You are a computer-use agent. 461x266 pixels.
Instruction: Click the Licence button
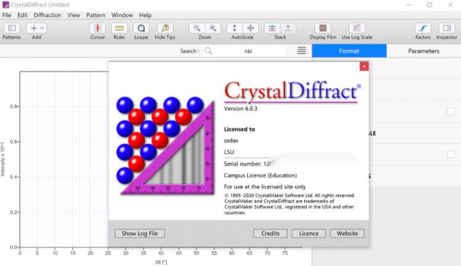point(309,233)
